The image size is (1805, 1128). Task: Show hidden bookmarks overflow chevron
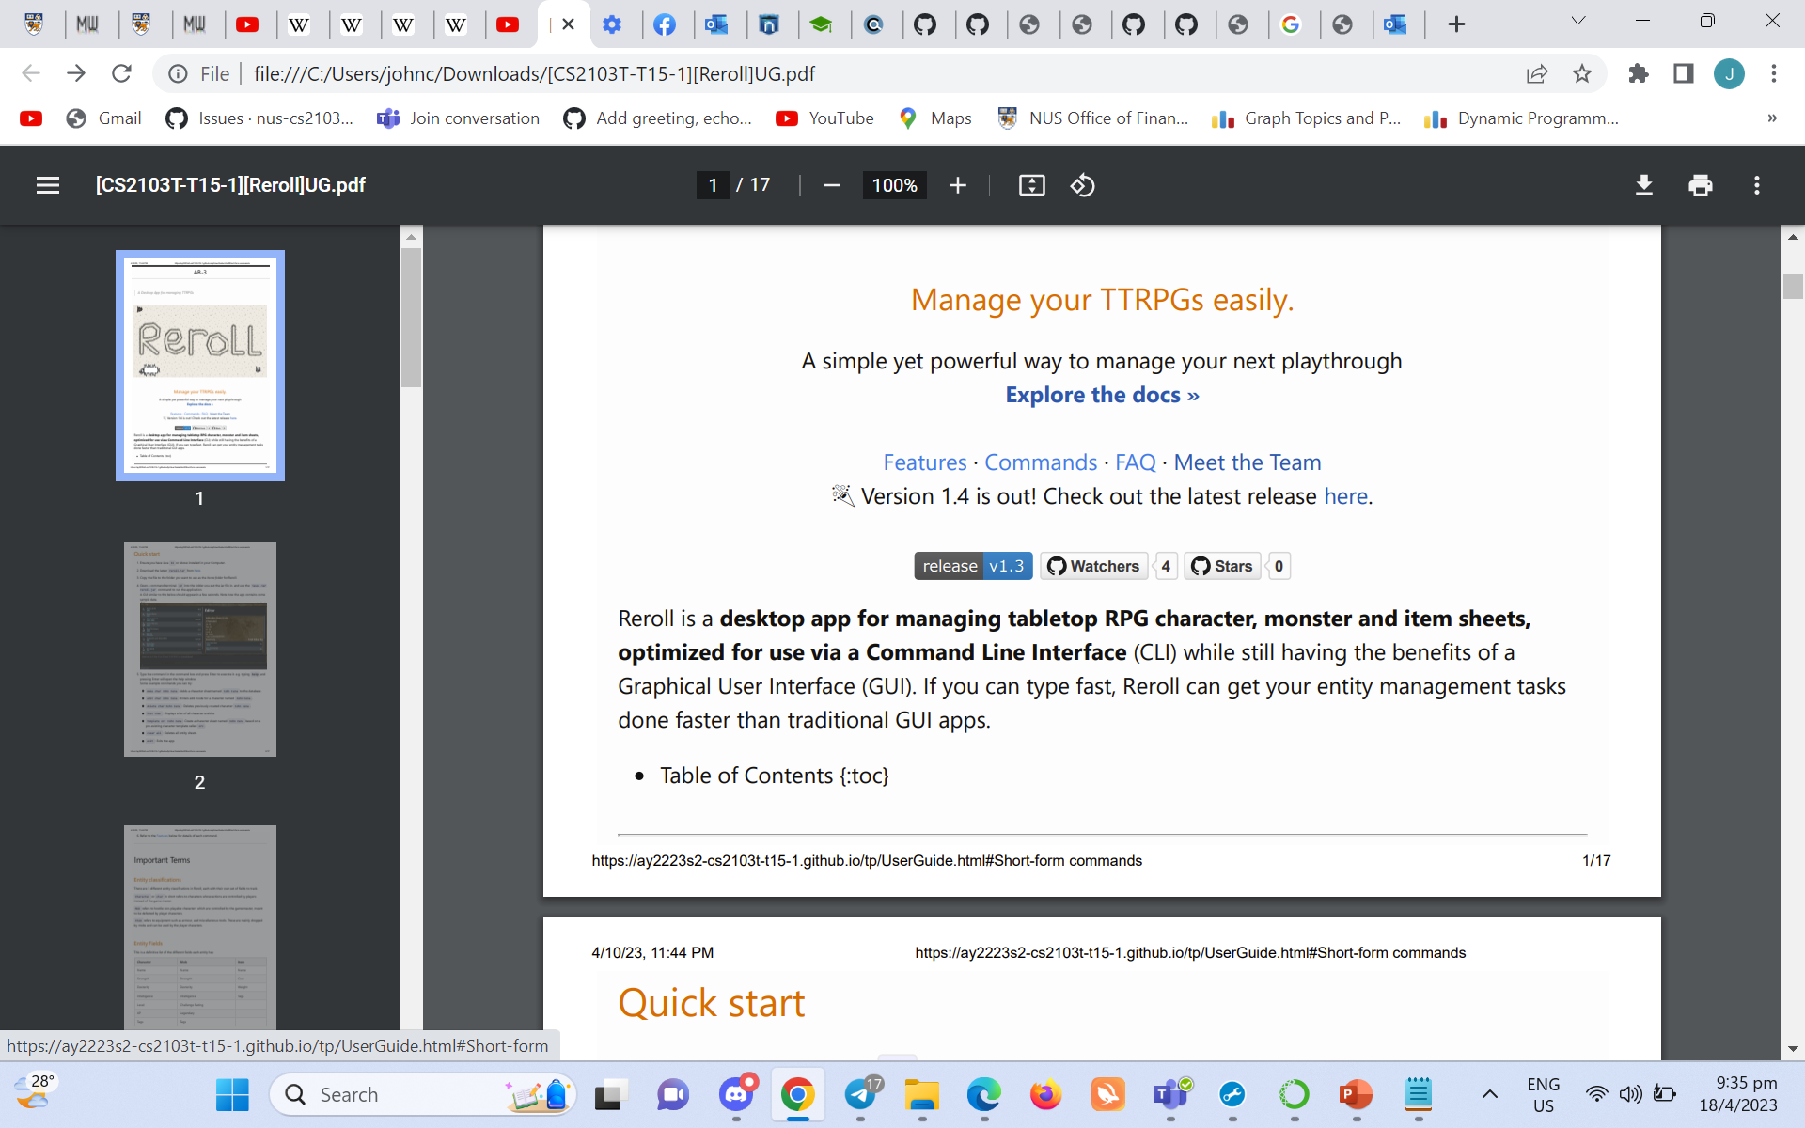coord(1771,118)
